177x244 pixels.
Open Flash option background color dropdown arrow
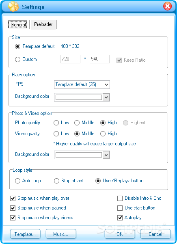tap(106, 97)
